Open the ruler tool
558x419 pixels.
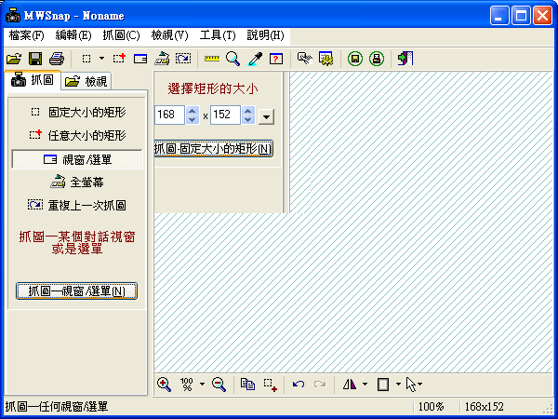pos(212,59)
